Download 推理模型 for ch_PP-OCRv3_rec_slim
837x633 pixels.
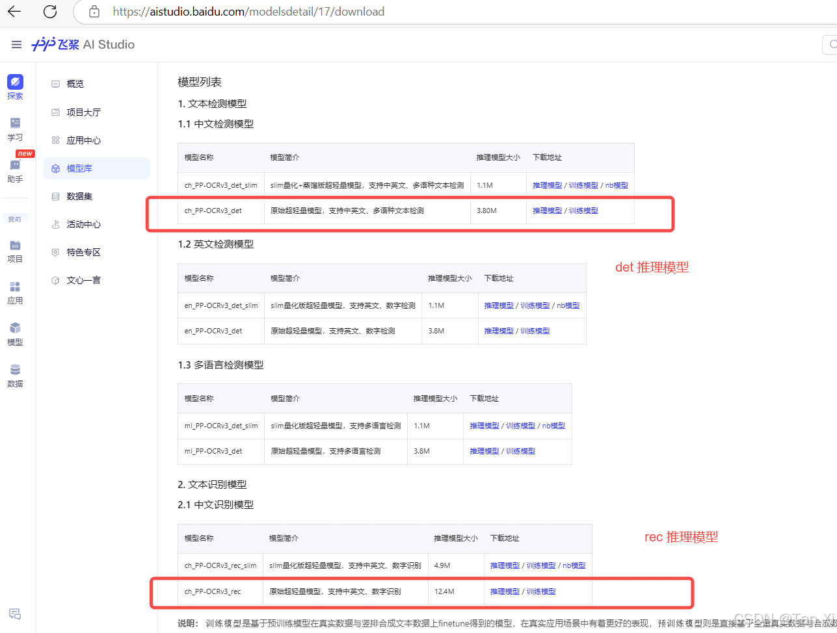(x=505, y=565)
